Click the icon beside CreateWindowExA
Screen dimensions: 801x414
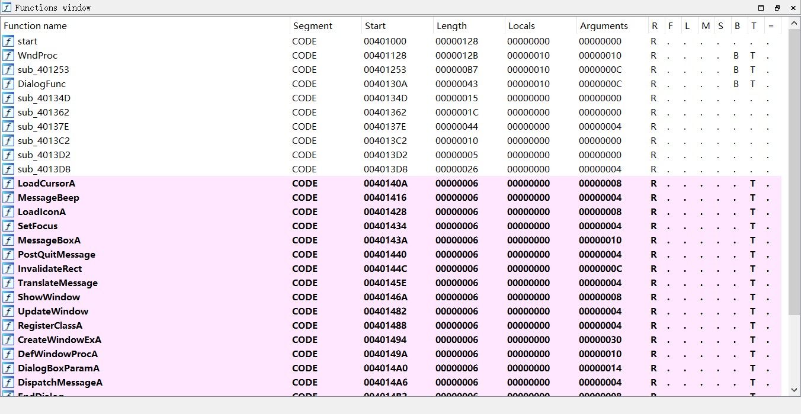pyautogui.click(x=8, y=340)
